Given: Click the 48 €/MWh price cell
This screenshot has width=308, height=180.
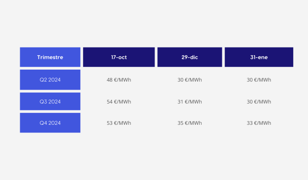Looking at the screenshot, I should (x=119, y=80).
